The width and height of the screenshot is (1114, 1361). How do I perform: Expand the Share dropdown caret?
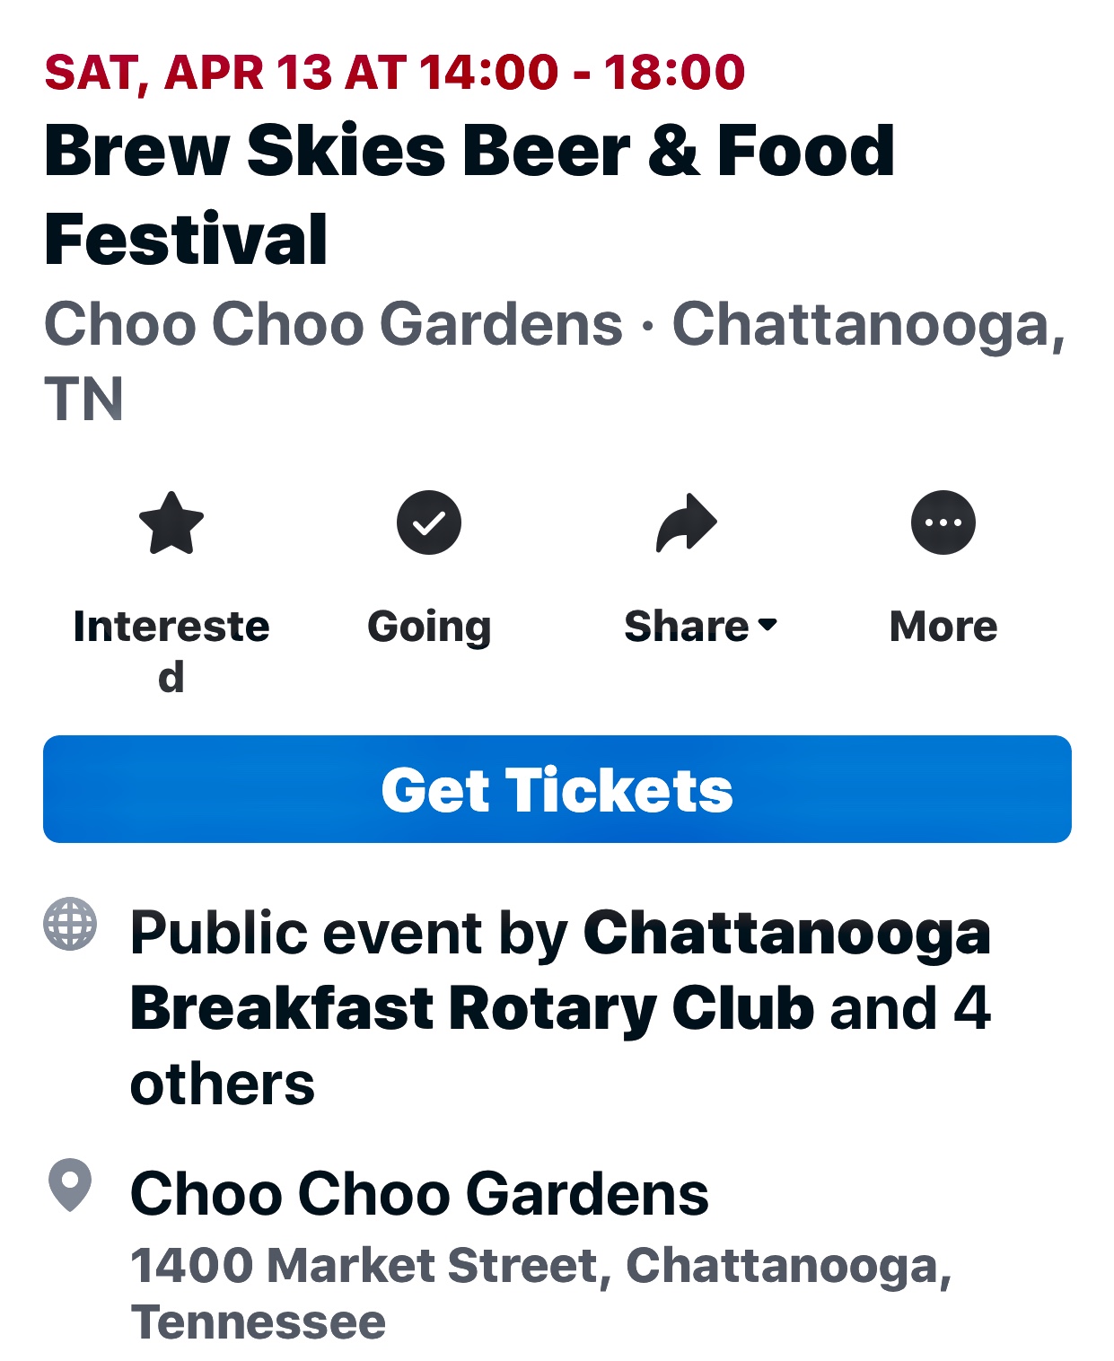point(768,625)
